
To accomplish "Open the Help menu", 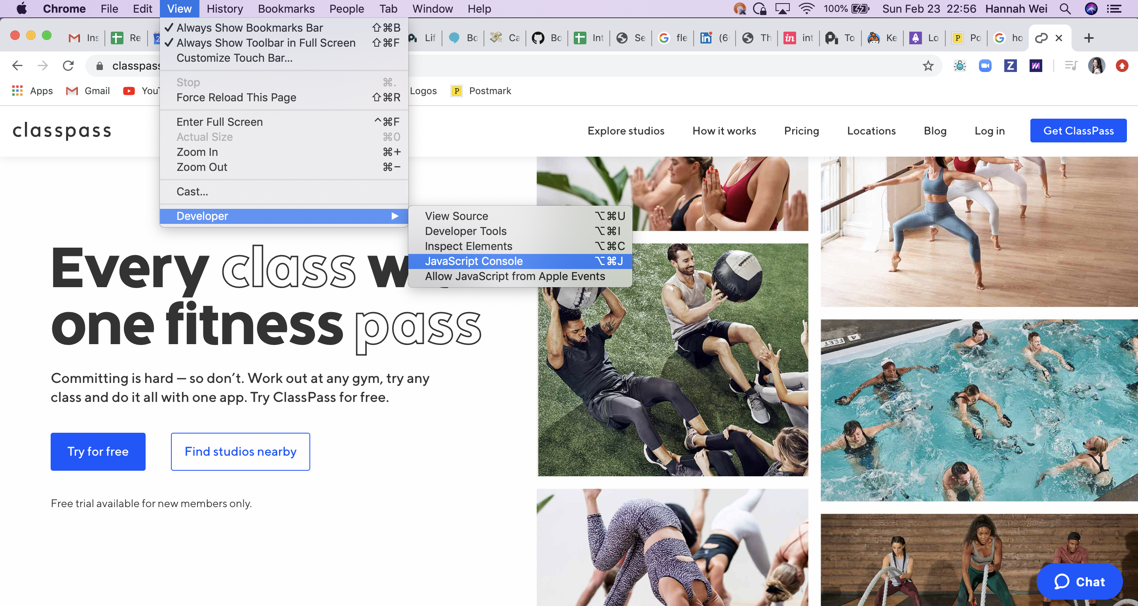I will (479, 9).
